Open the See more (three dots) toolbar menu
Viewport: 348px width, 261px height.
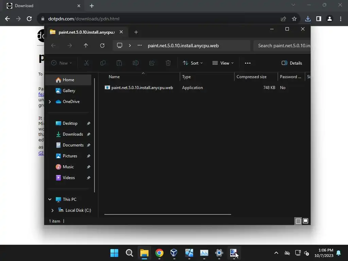click(x=248, y=63)
